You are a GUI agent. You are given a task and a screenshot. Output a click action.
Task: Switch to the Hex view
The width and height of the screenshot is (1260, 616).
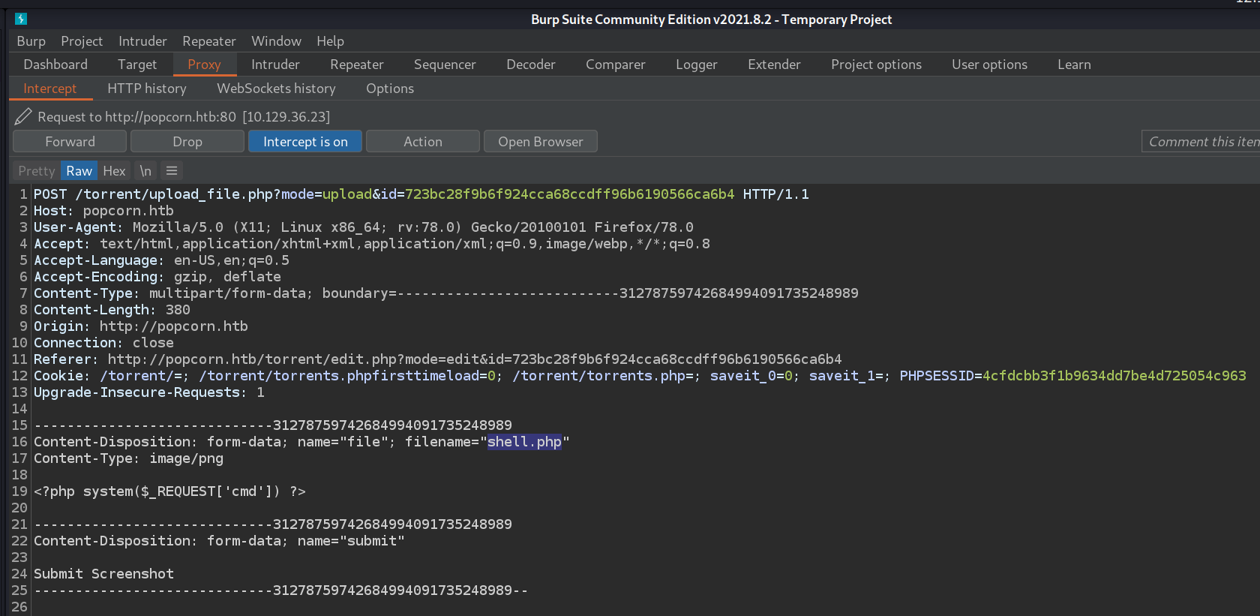pyautogui.click(x=114, y=171)
